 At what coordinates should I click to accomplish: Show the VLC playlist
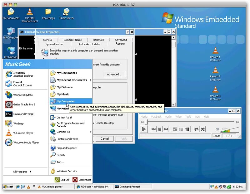coord(181,129)
